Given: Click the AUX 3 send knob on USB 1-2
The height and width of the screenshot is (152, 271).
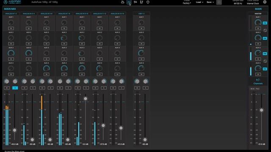Looking at the screenshot, I should click(x=141, y=53).
